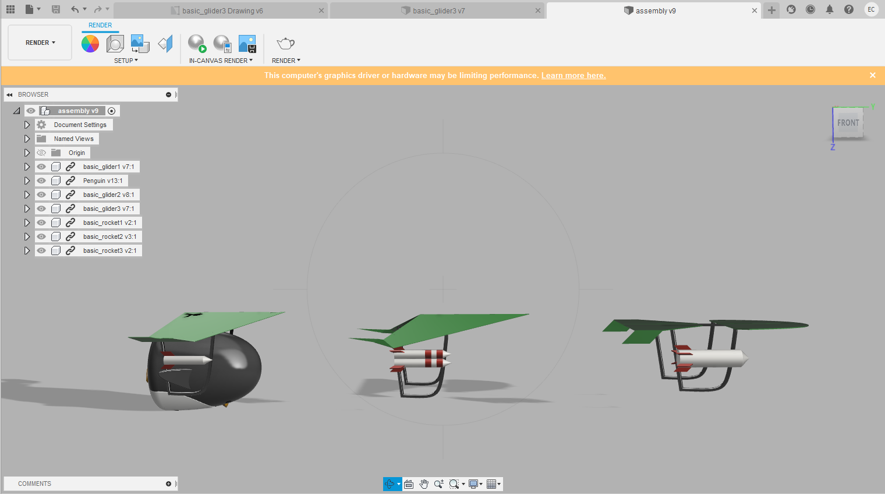Show the Origin folder
Image resolution: width=885 pixels, height=494 pixels.
[x=41, y=152]
